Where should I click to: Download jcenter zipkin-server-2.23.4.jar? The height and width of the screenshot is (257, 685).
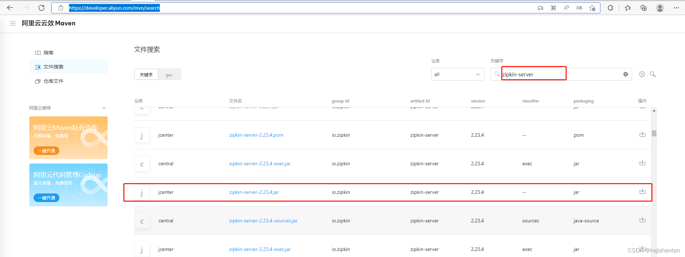(x=642, y=191)
